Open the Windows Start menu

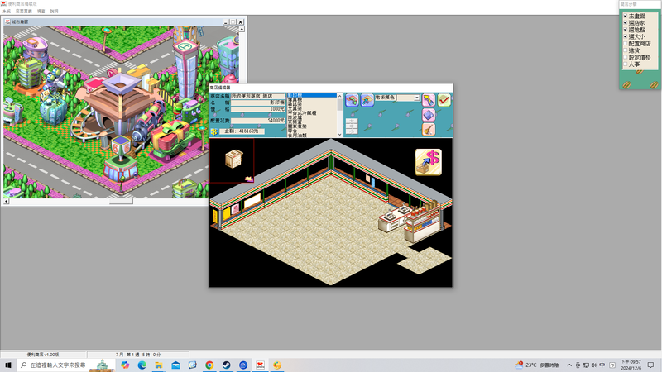(x=8, y=365)
